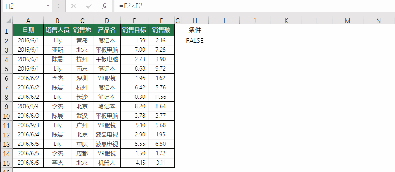This screenshot has width=395, height=172.
Task: Select narrow column G header
Action: coord(178,21)
